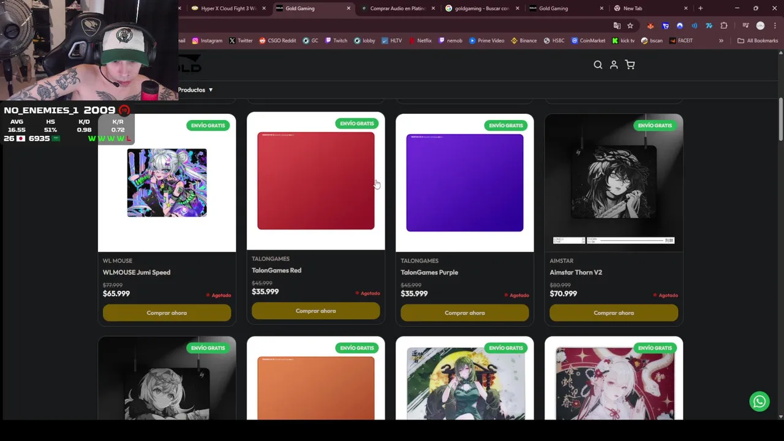The width and height of the screenshot is (784, 441).
Task: Open the lobby bookmark
Action: pos(364,40)
